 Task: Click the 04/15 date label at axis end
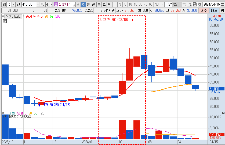click(214, 142)
